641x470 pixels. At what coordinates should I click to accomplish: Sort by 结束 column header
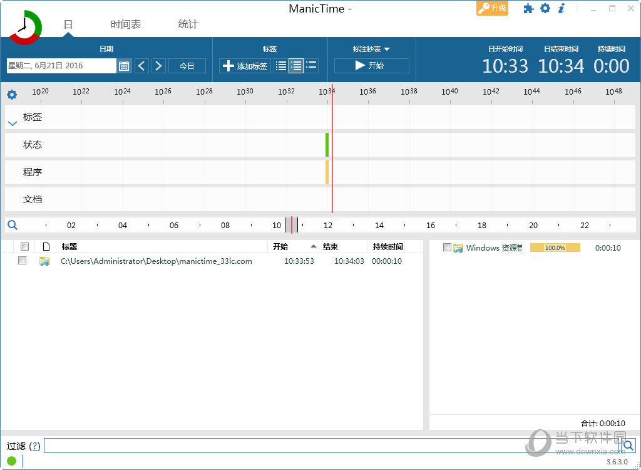pos(342,246)
